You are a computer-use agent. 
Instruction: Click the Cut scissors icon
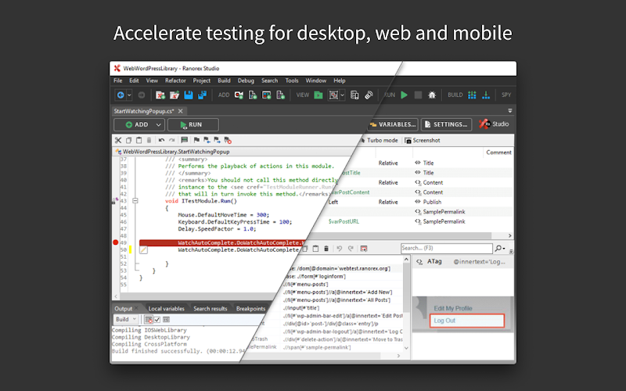tap(118, 141)
